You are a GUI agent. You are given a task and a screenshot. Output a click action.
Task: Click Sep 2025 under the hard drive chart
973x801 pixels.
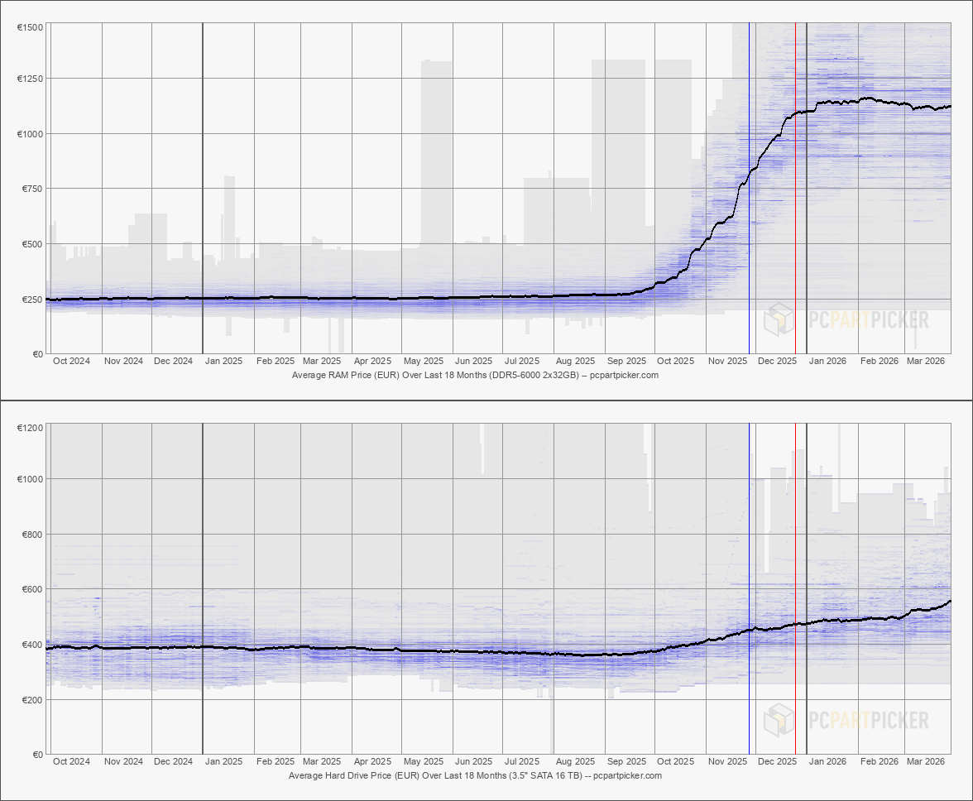tap(627, 761)
